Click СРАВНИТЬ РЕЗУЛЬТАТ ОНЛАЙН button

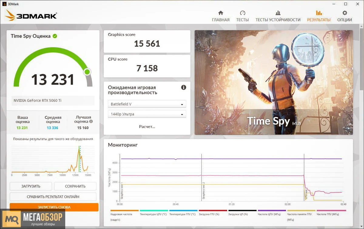pyautogui.click(x=53, y=197)
